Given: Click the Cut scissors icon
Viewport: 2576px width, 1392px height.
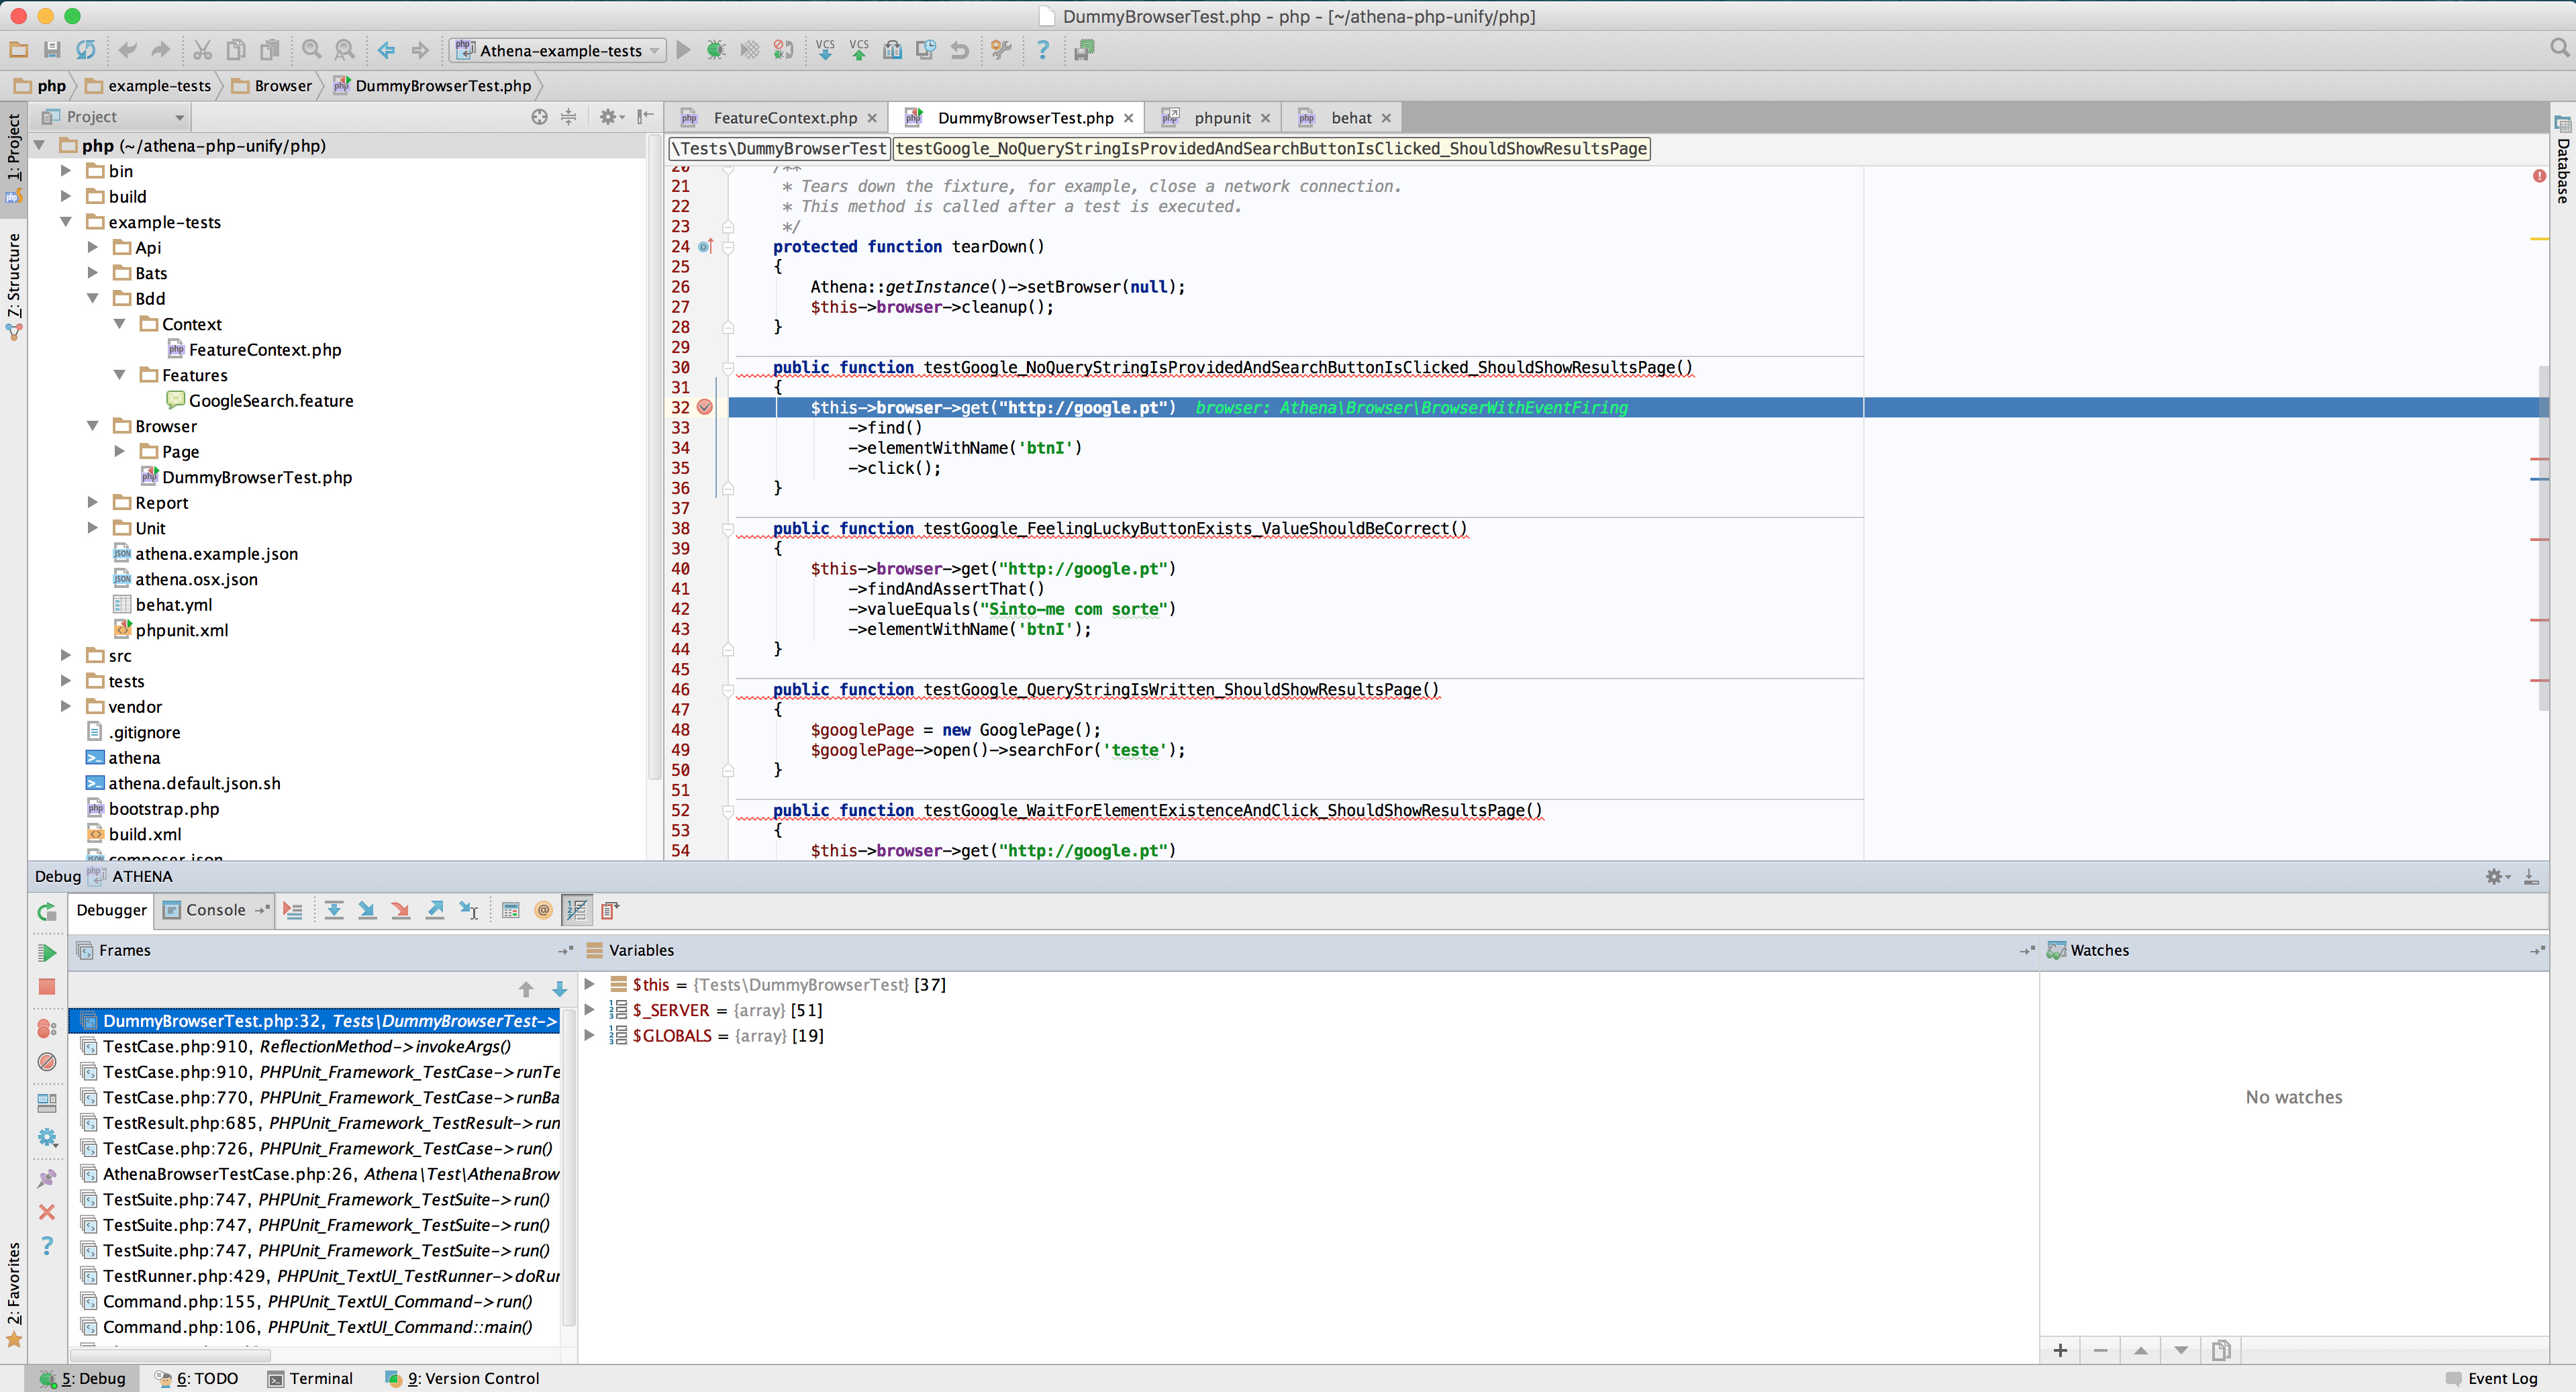Looking at the screenshot, I should tap(202, 50).
